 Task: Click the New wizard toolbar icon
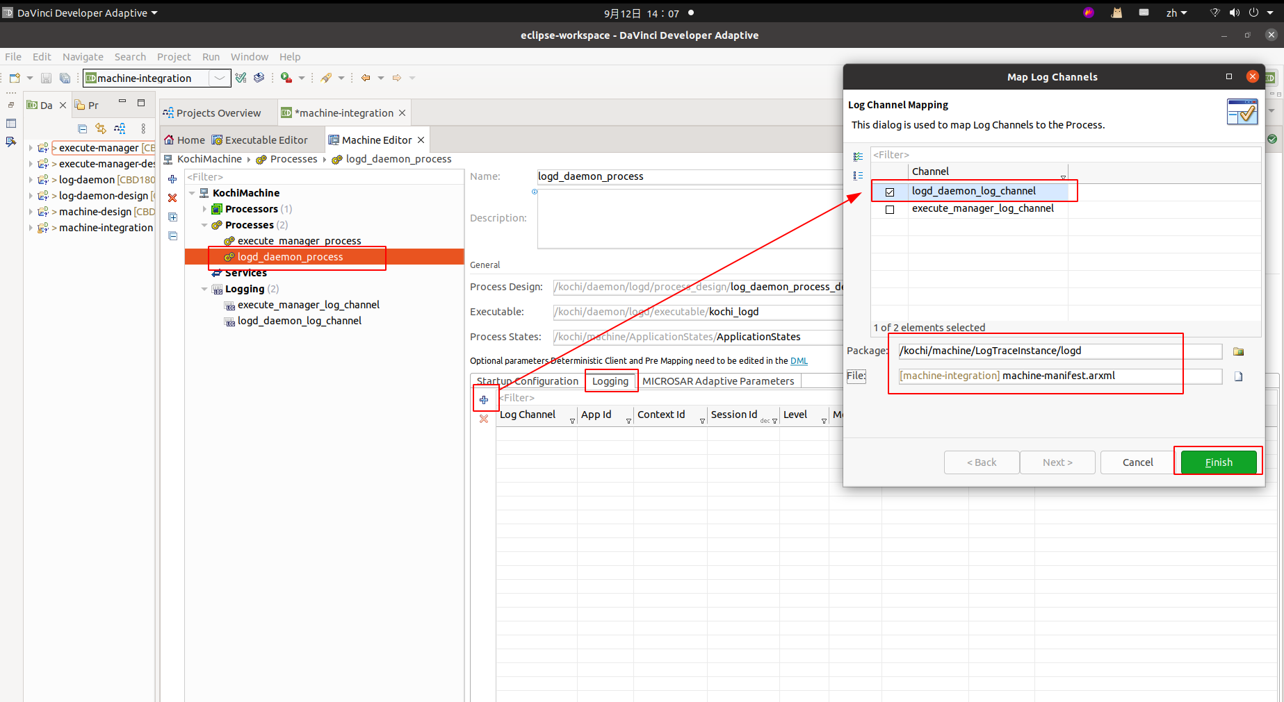coord(15,78)
